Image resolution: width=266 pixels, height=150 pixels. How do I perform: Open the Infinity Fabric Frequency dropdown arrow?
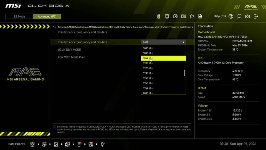(x=183, y=42)
